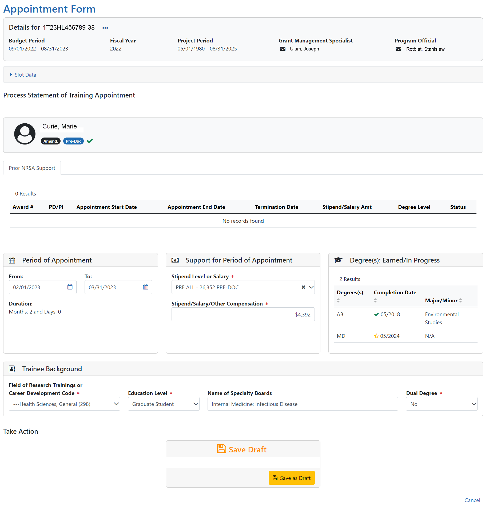
Task: Open the To date calendar picker
Action: [x=146, y=287]
